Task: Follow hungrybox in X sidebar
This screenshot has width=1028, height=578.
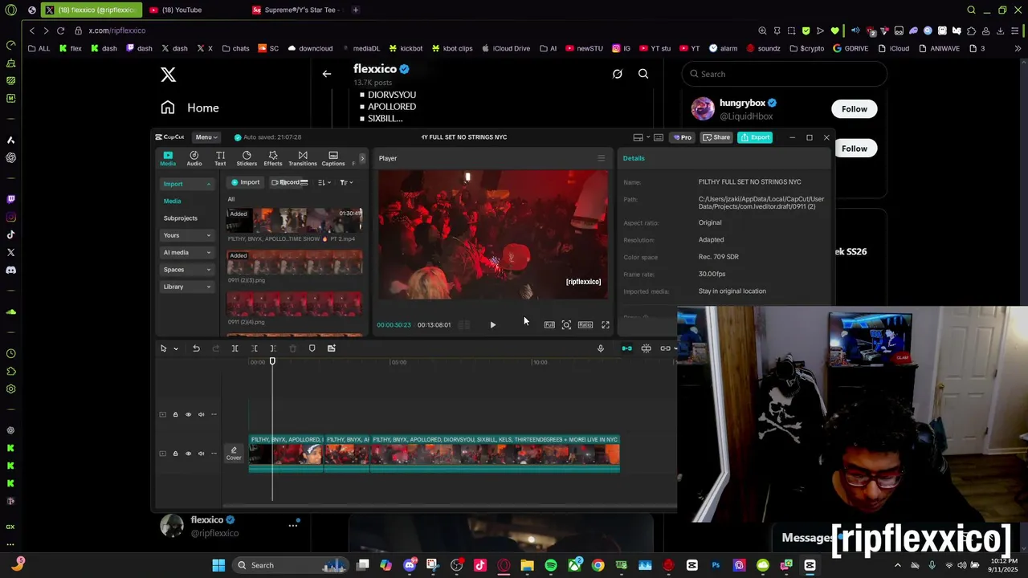Action: pos(855,109)
